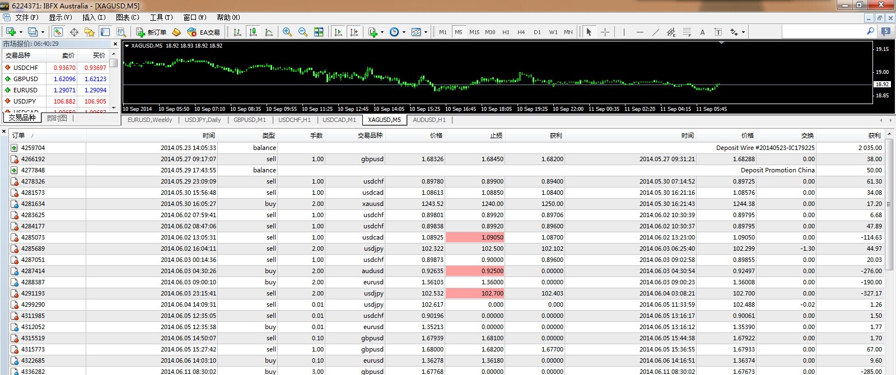Click the tile windows icon

point(319,32)
